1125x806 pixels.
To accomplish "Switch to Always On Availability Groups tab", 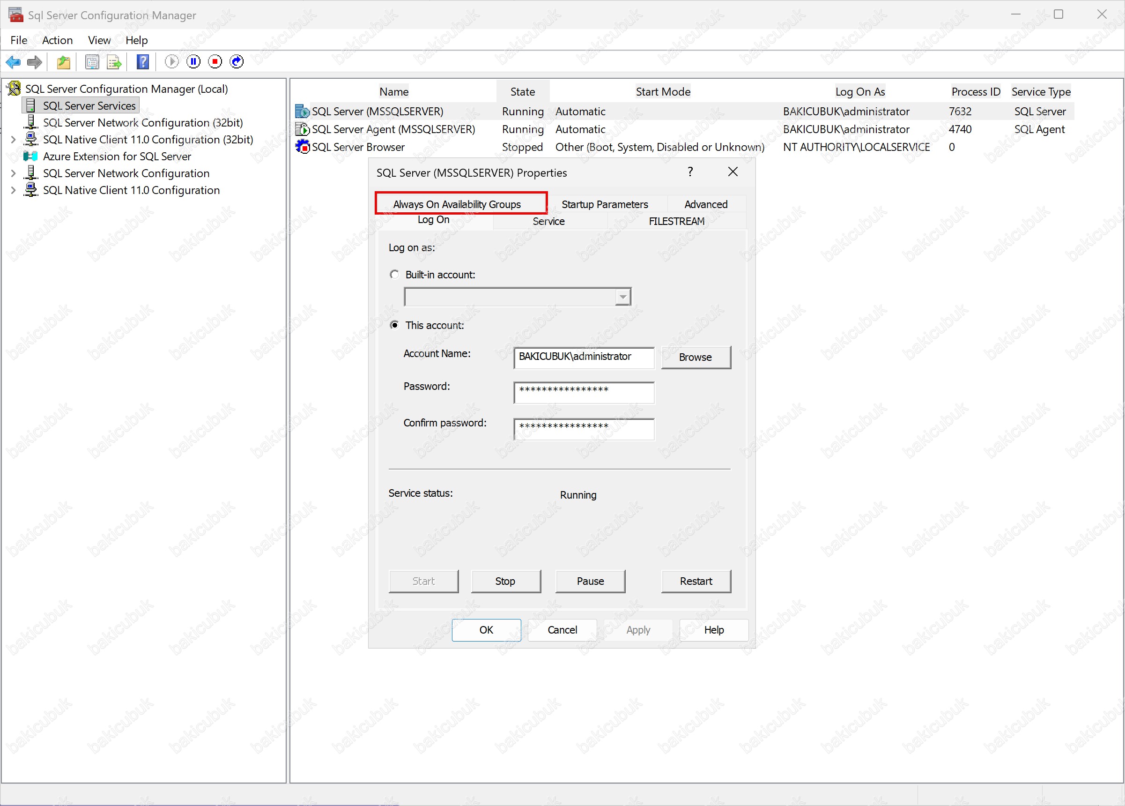I will coord(457,204).
